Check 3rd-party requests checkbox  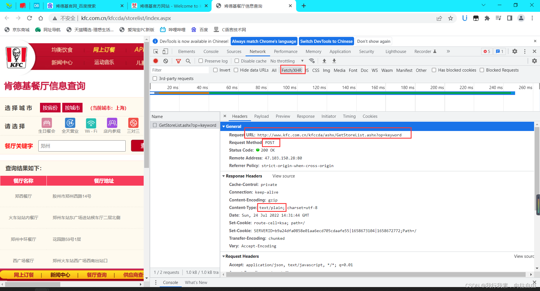tap(155, 79)
